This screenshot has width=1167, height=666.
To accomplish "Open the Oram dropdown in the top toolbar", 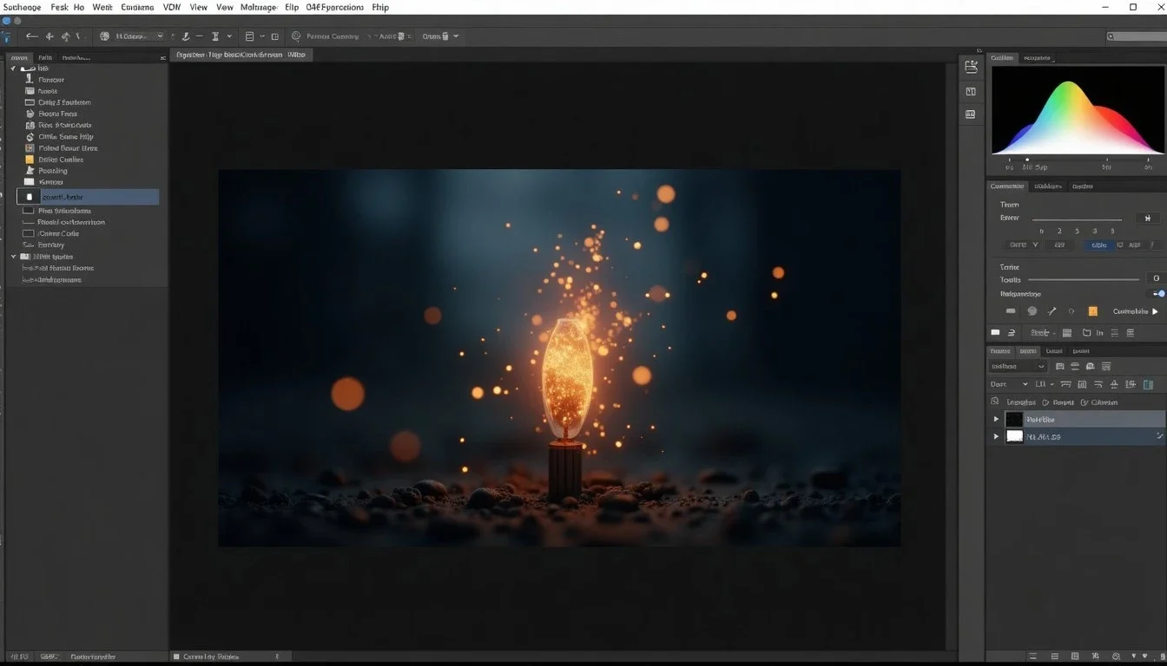I will tap(440, 36).
